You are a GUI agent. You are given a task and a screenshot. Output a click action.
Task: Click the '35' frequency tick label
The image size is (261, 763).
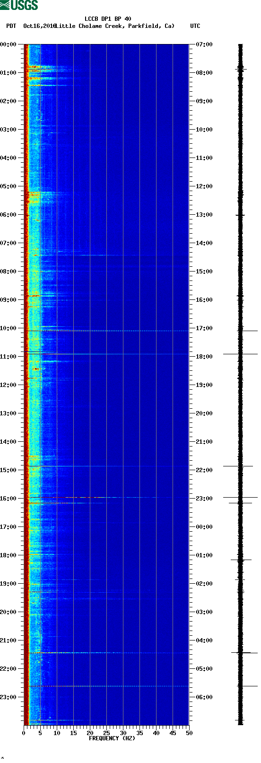coord(139,733)
